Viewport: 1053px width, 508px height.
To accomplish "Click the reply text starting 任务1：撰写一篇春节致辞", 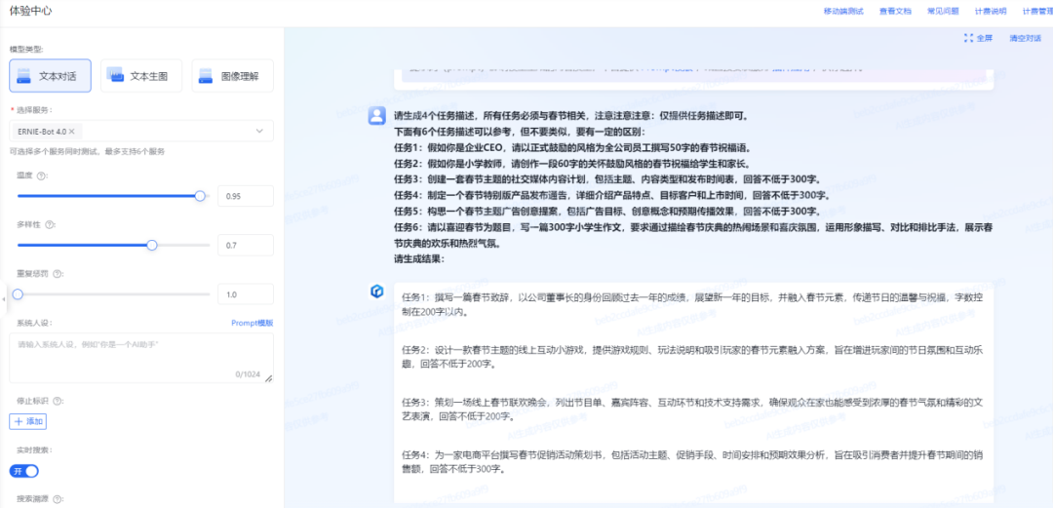I will point(690,303).
